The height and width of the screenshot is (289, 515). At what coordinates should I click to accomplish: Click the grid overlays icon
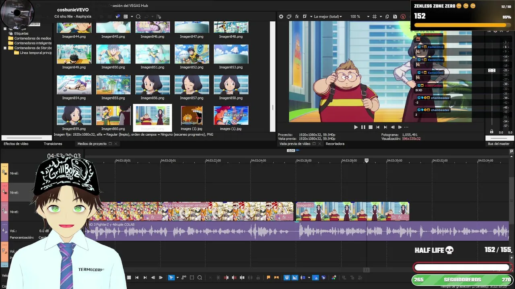click(x=375, y=16)
